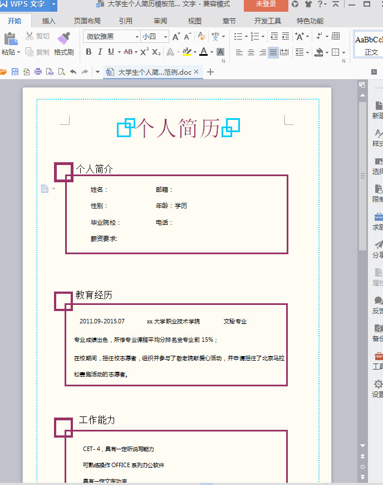Redo the last undone action
The image size is (383, 485).
click(85, 72)
